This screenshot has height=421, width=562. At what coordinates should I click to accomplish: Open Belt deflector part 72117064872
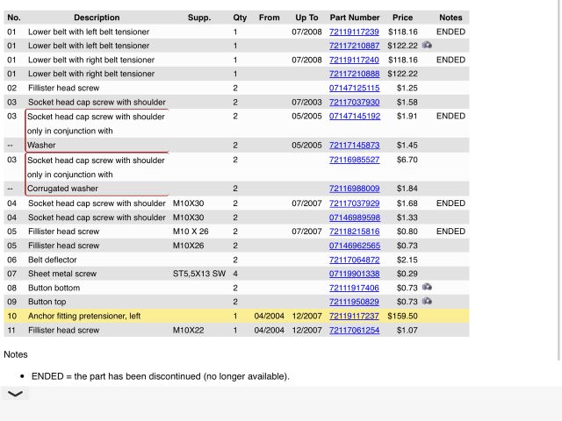[354, 260]
